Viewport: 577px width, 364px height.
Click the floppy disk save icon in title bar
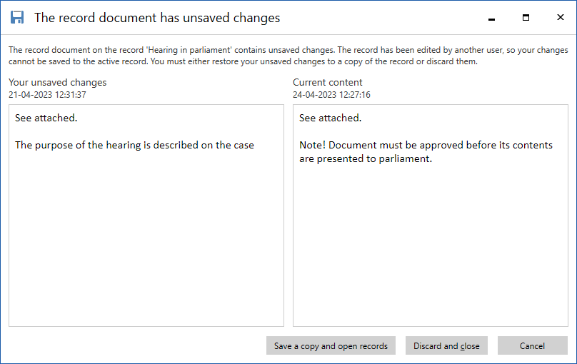[x=17, y=18]
